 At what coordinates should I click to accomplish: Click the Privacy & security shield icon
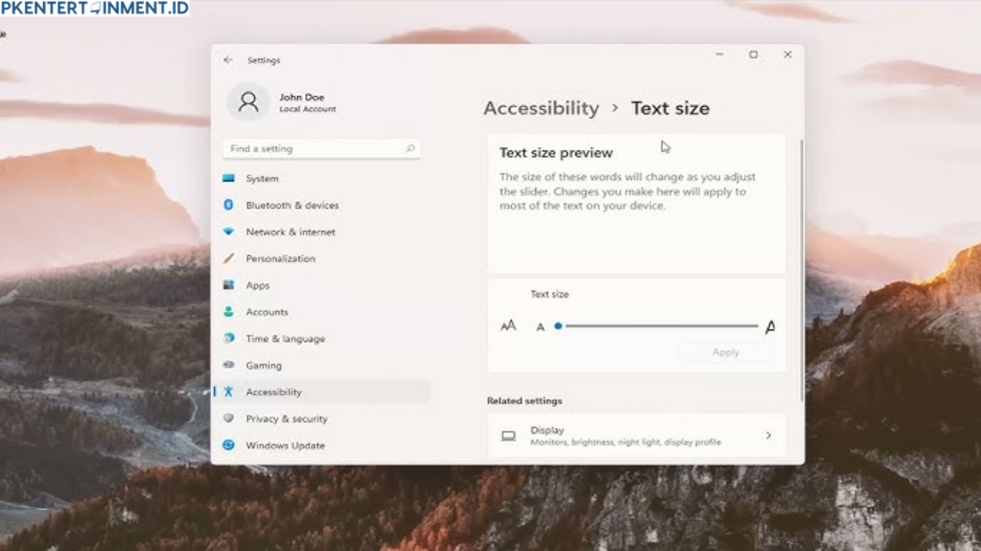[228, 418]
